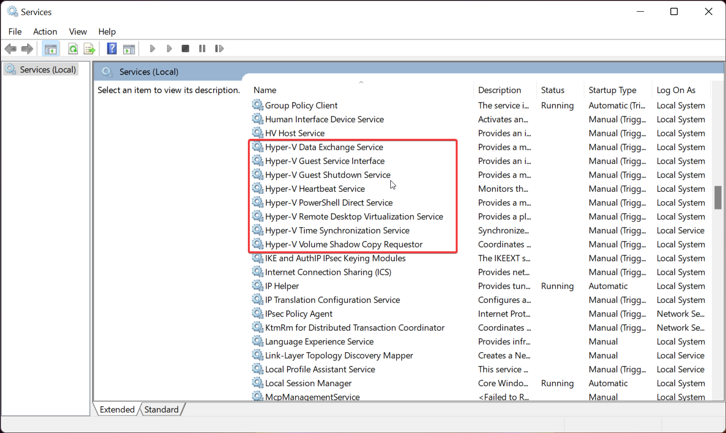Click the Stop Service square icon
Viewport: 726px width, 433px height.
[x=185, y=49]
